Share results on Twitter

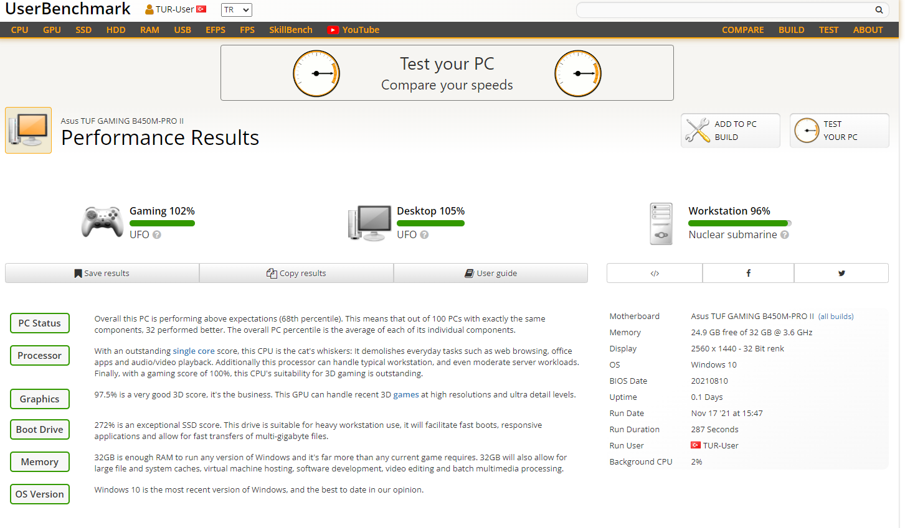click(x=841, y=273)
